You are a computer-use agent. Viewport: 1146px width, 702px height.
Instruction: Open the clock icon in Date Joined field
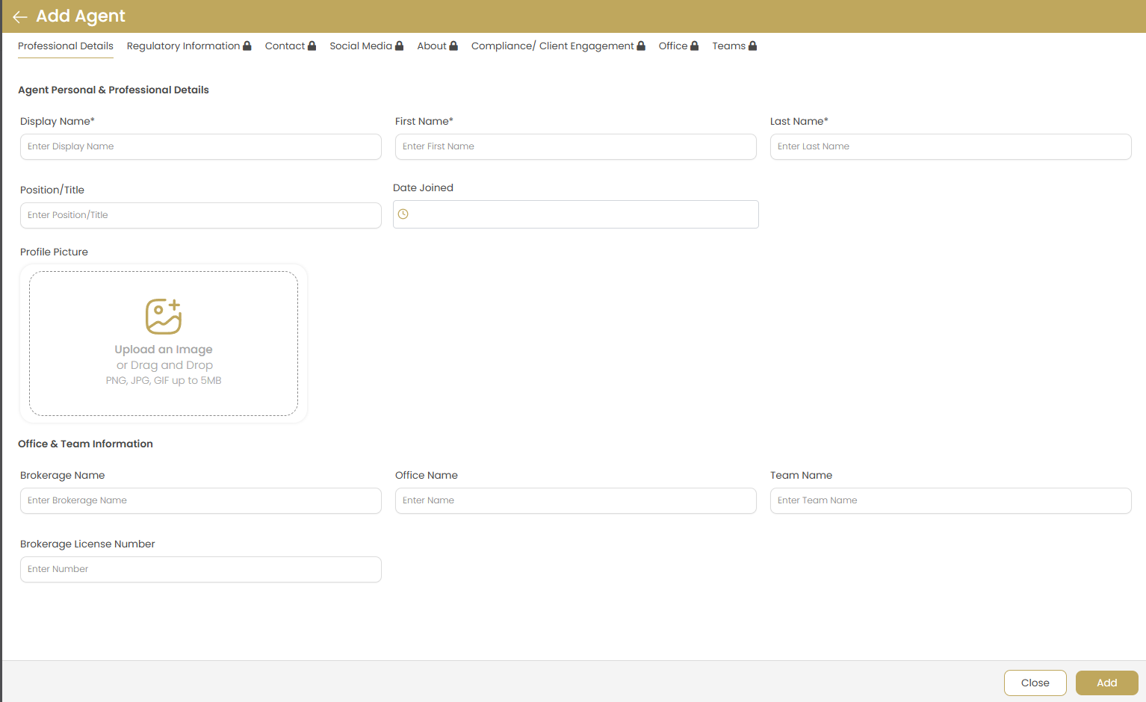tap(403, 214)
